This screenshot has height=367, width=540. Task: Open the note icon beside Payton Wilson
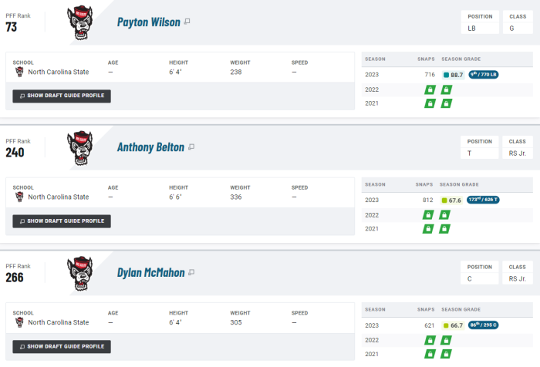coord(187,22)
